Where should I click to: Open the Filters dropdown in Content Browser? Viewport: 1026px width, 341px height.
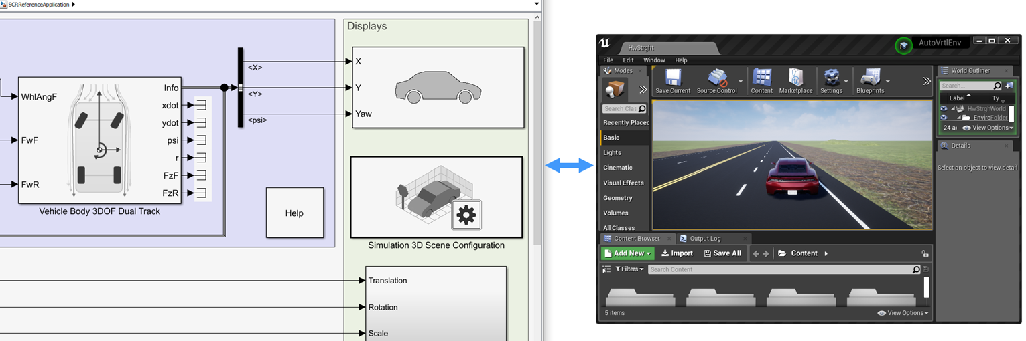pyautogui.click(x=629, y=269)
